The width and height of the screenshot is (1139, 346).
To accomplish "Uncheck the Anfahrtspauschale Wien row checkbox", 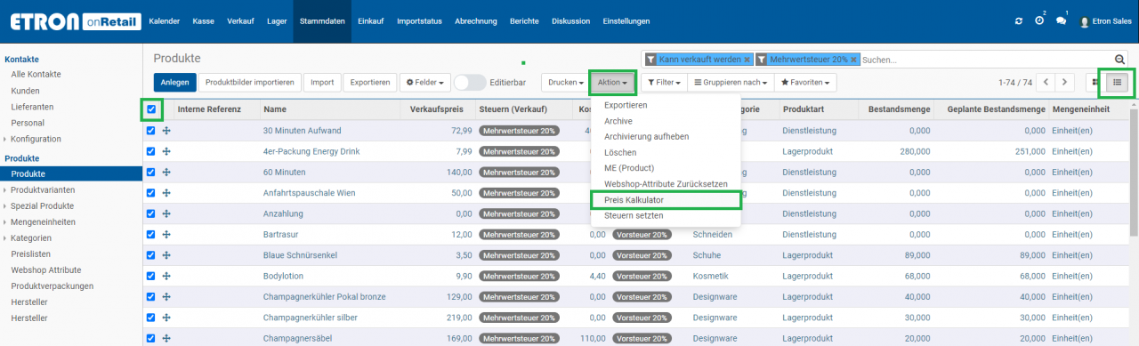I will pyautogui.click(x=150, y=193).
